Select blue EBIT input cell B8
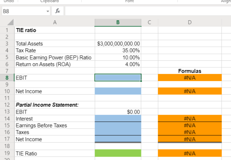Image resolution: width=231 pixels, height=160 pixels. point(118,78)
